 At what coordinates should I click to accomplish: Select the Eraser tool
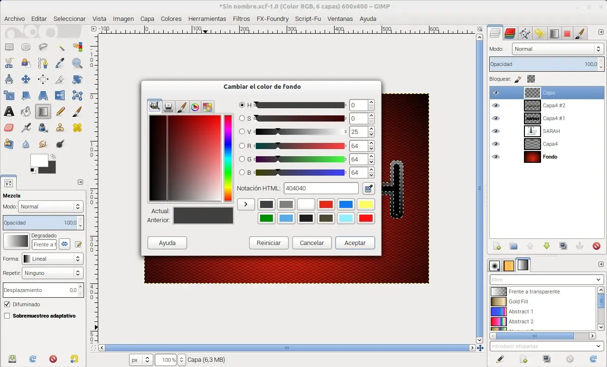click(x=9, y=127)
